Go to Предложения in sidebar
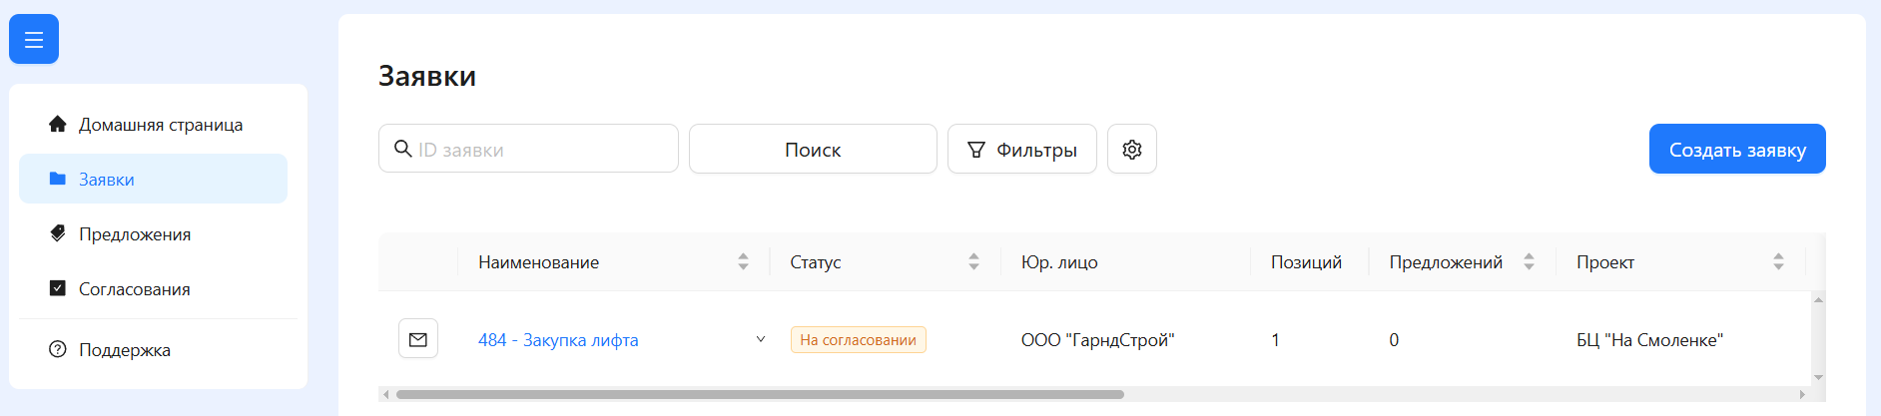Image resolution: width=1881 pixels, height=416 pixels. pyautogui.click(x=153, y=233)
